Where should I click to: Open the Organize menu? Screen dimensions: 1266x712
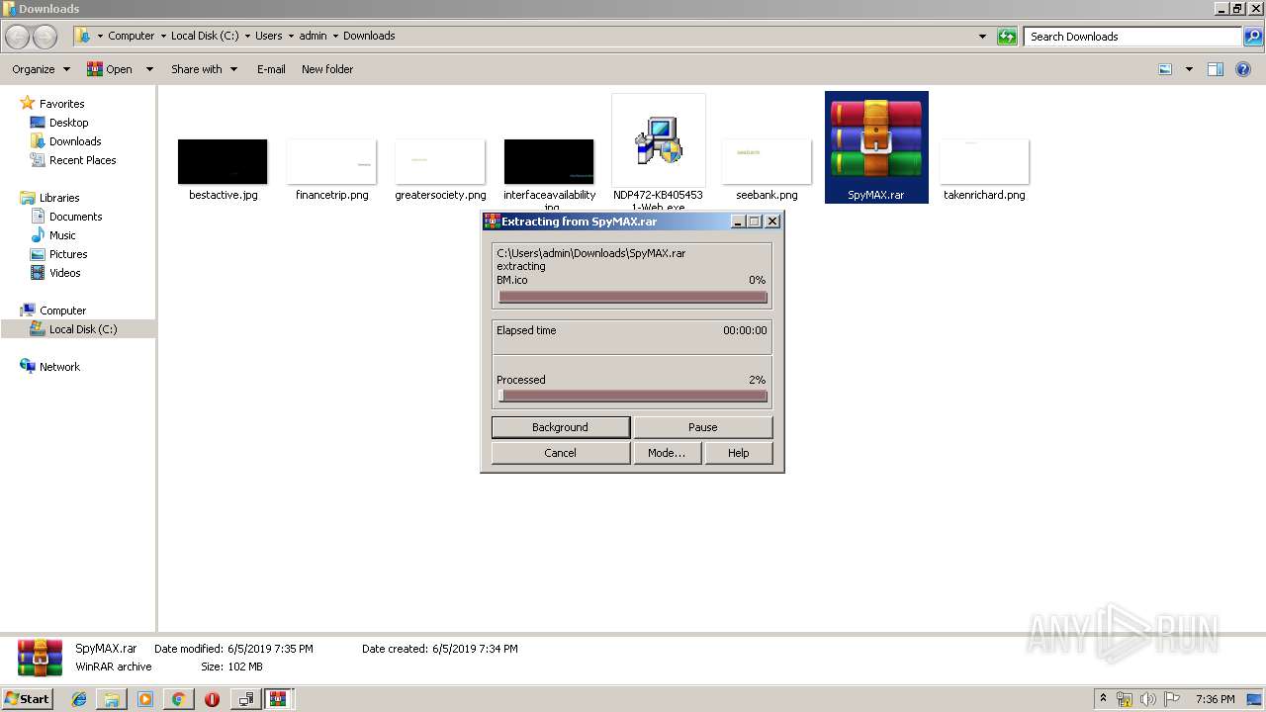click(42, 69)
